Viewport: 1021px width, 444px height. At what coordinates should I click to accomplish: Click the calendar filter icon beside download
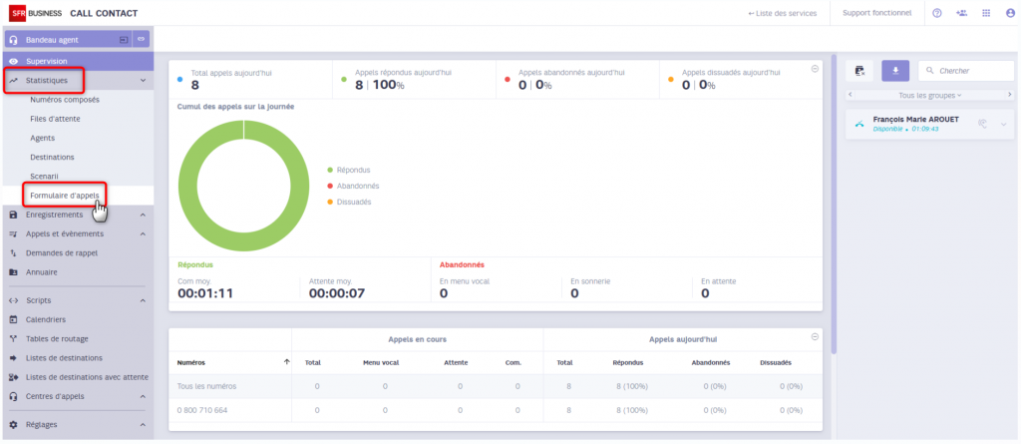pos(859,71)
